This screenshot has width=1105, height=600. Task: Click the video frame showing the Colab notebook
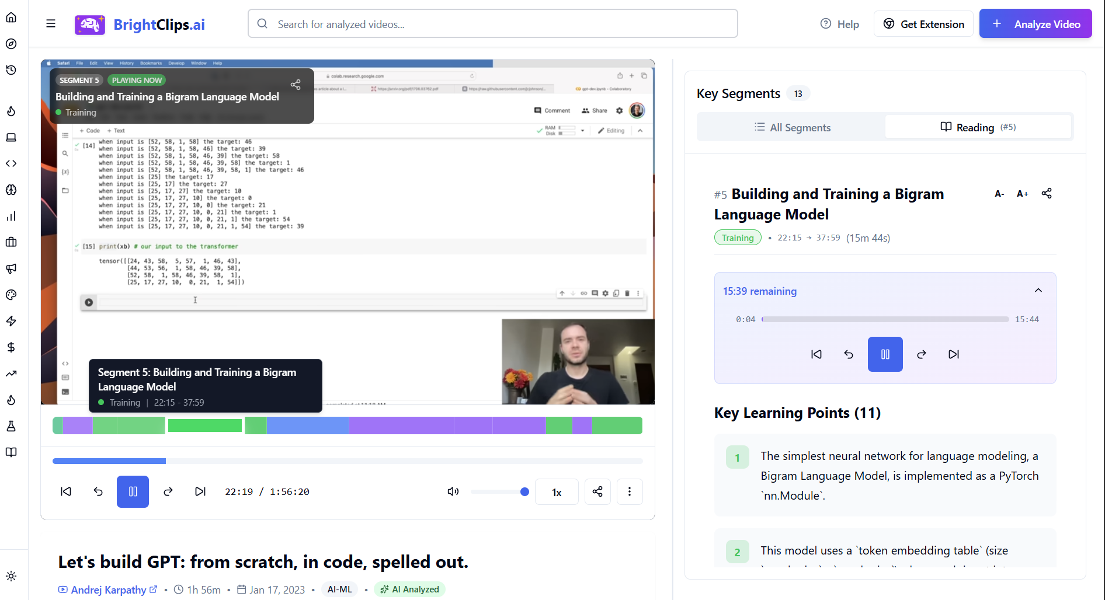click(348, 232)
